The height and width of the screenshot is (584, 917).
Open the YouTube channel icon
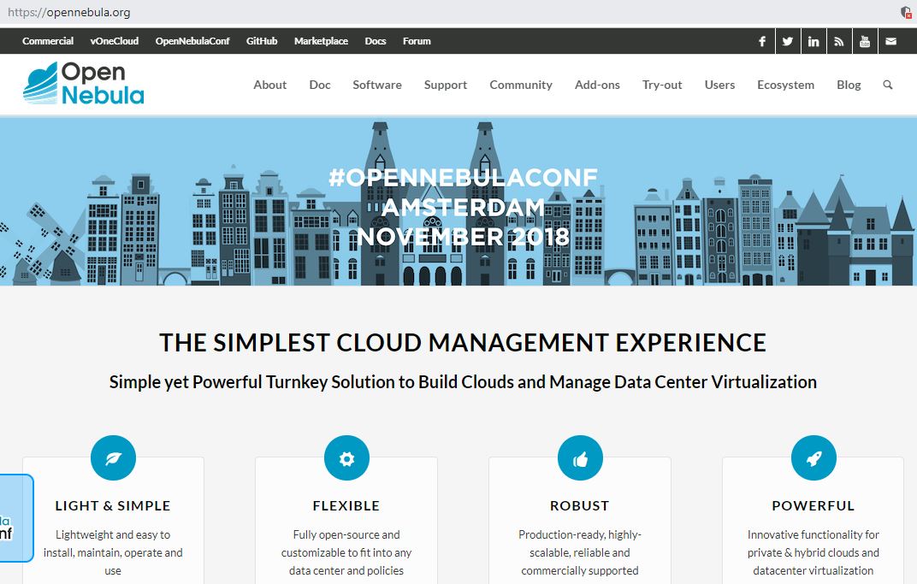(864, 40)
